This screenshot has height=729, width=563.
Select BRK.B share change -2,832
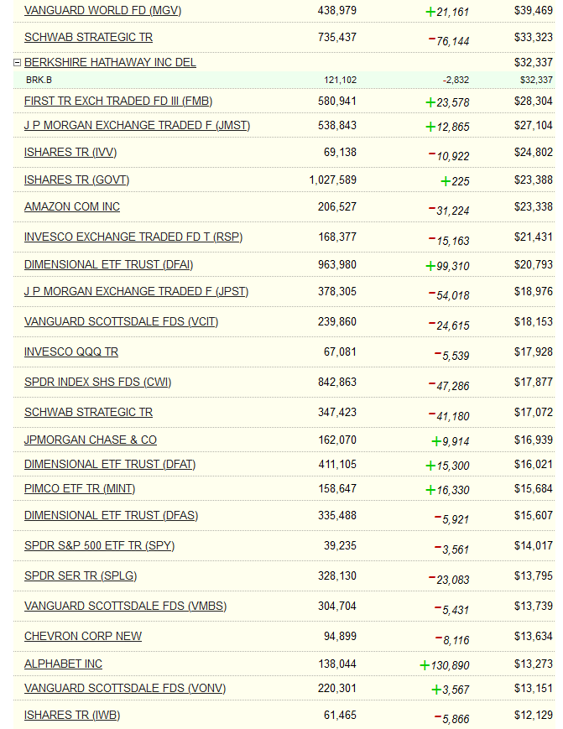tap(456, 80)
